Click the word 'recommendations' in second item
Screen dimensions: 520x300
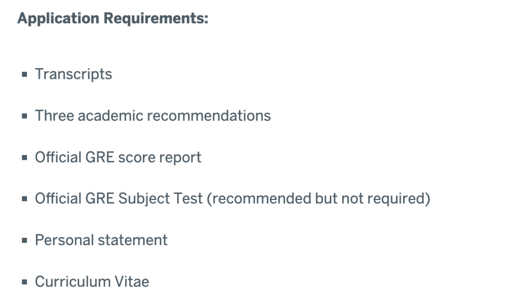[x=208, y=116]
